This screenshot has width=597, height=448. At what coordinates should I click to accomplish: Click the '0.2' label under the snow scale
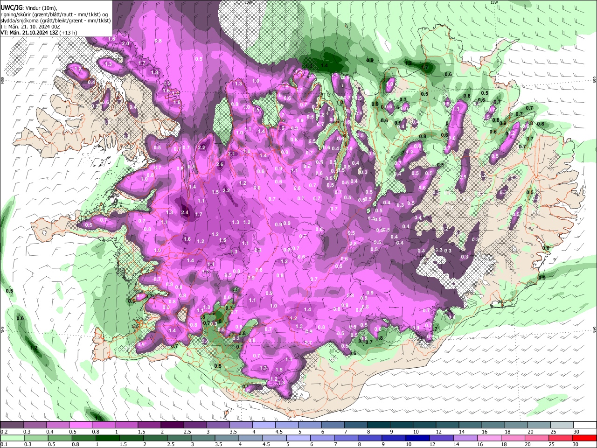click(x=4, y=432)
